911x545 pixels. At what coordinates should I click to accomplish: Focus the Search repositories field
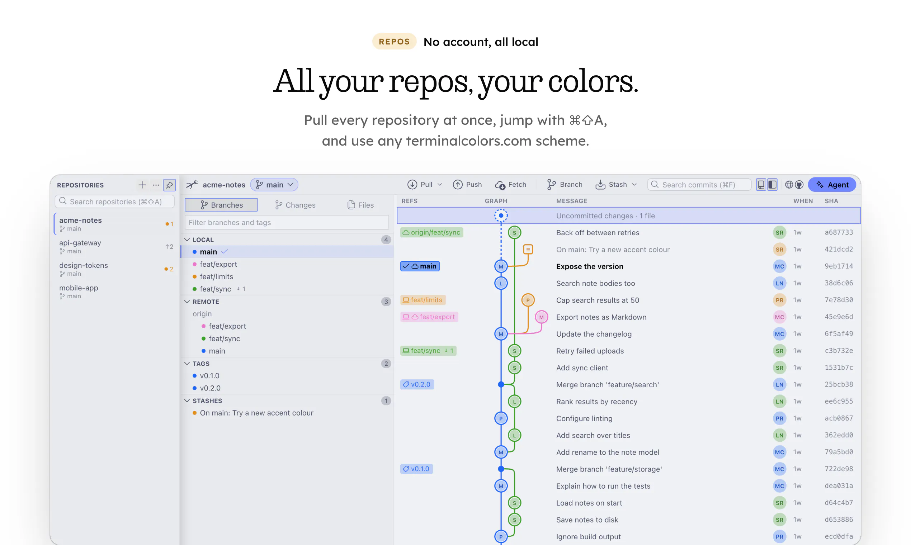(x=114, y=202)
